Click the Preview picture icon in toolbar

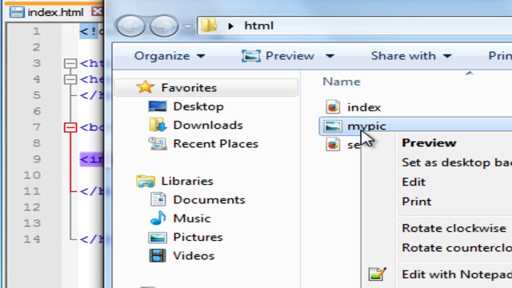(250, 56)
